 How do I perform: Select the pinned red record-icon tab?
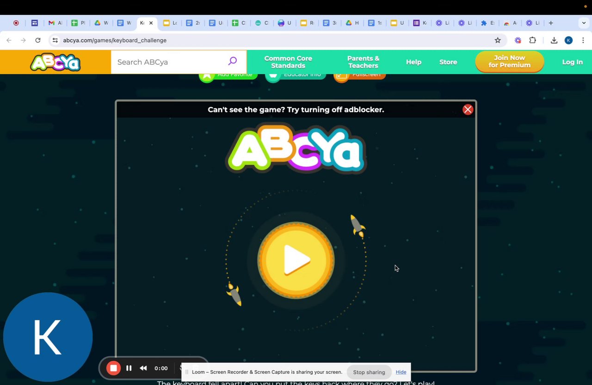[16, 23]
